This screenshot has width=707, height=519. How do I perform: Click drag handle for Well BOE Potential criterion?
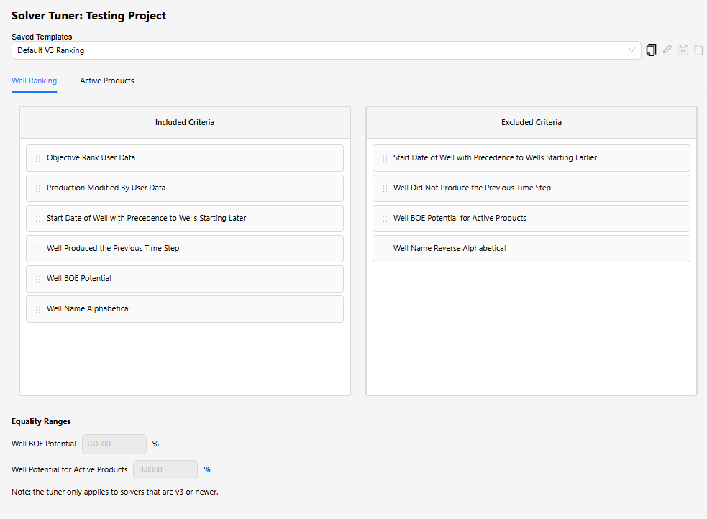click(38, 279)
